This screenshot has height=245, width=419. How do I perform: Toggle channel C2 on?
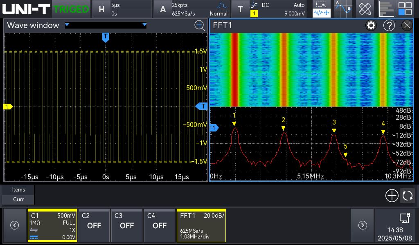click(x=94, y=225)
